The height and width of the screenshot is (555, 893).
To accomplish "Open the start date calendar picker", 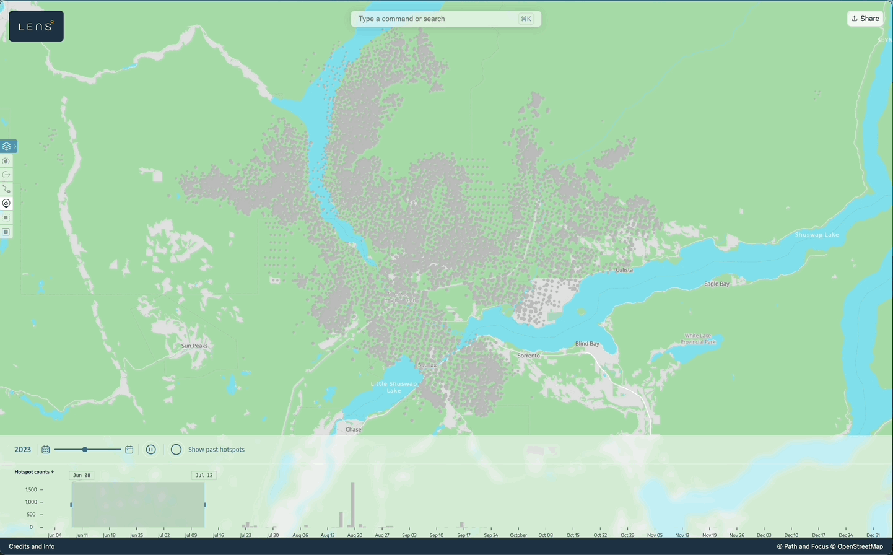I will (46, 450).
